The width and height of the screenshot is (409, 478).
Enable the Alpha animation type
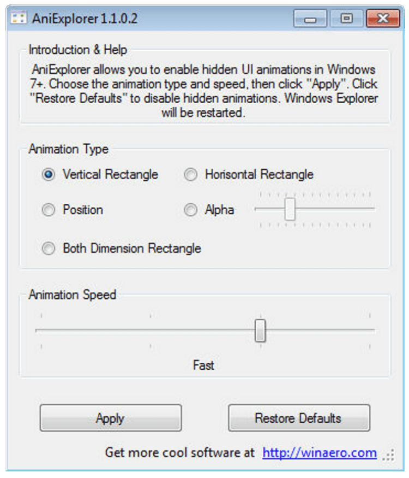click(x=190, y=210)
